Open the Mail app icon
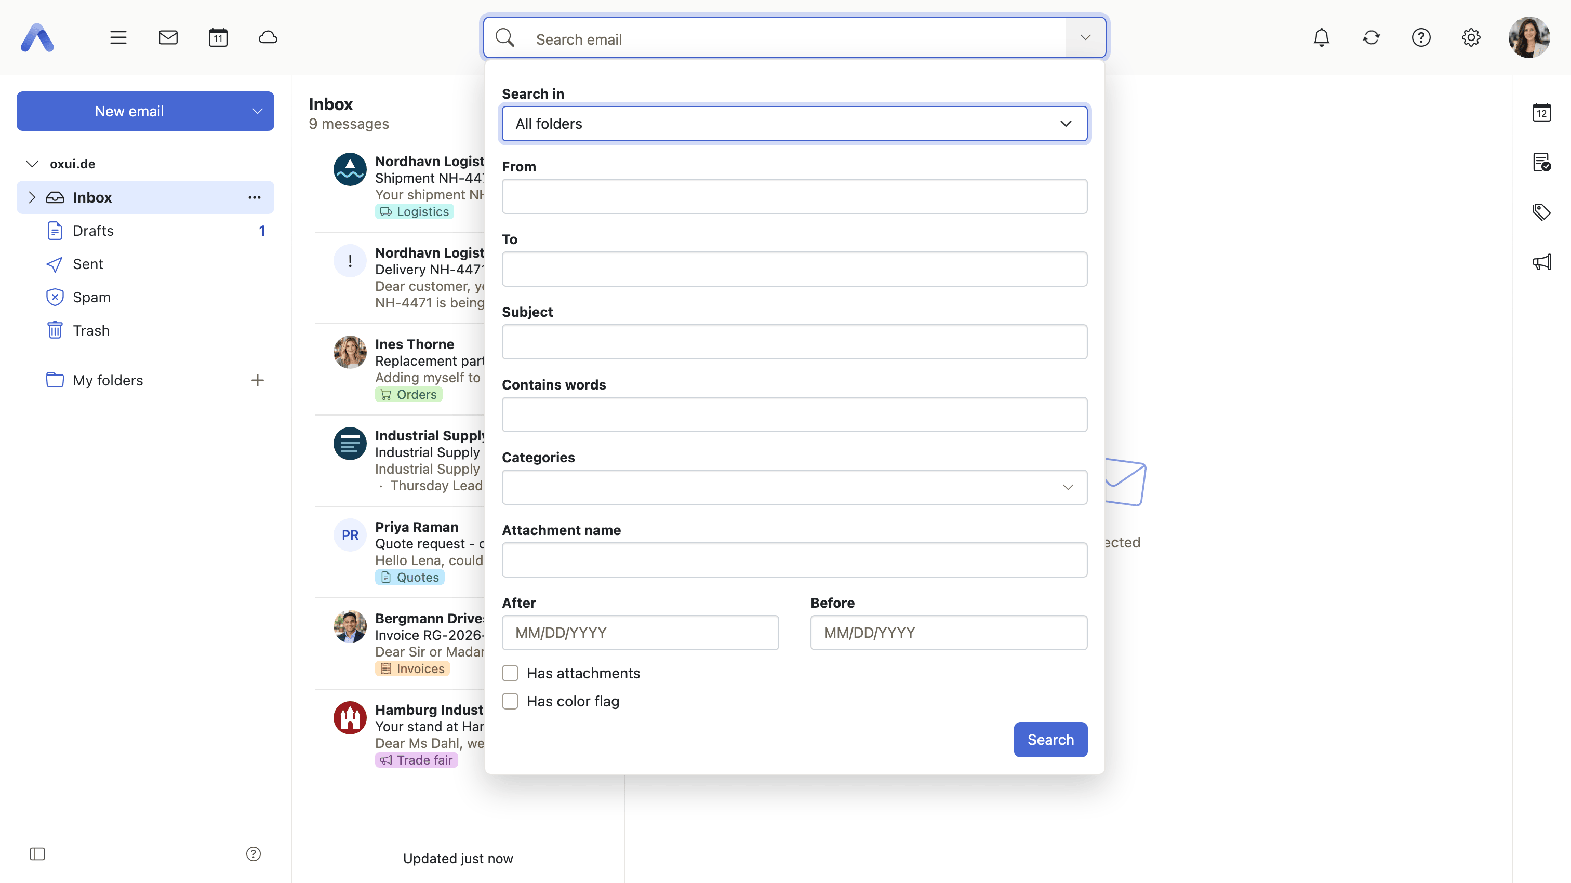This screenshot has width=1571, height=883. coord(168,38)
